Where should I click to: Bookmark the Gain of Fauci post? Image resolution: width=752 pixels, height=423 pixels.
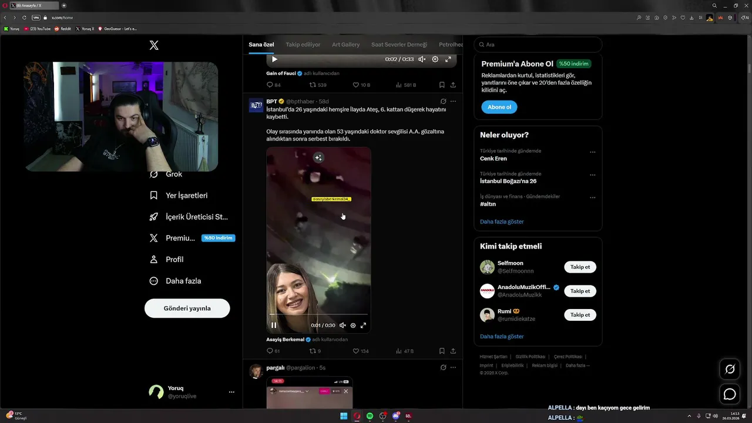(442, 85)
